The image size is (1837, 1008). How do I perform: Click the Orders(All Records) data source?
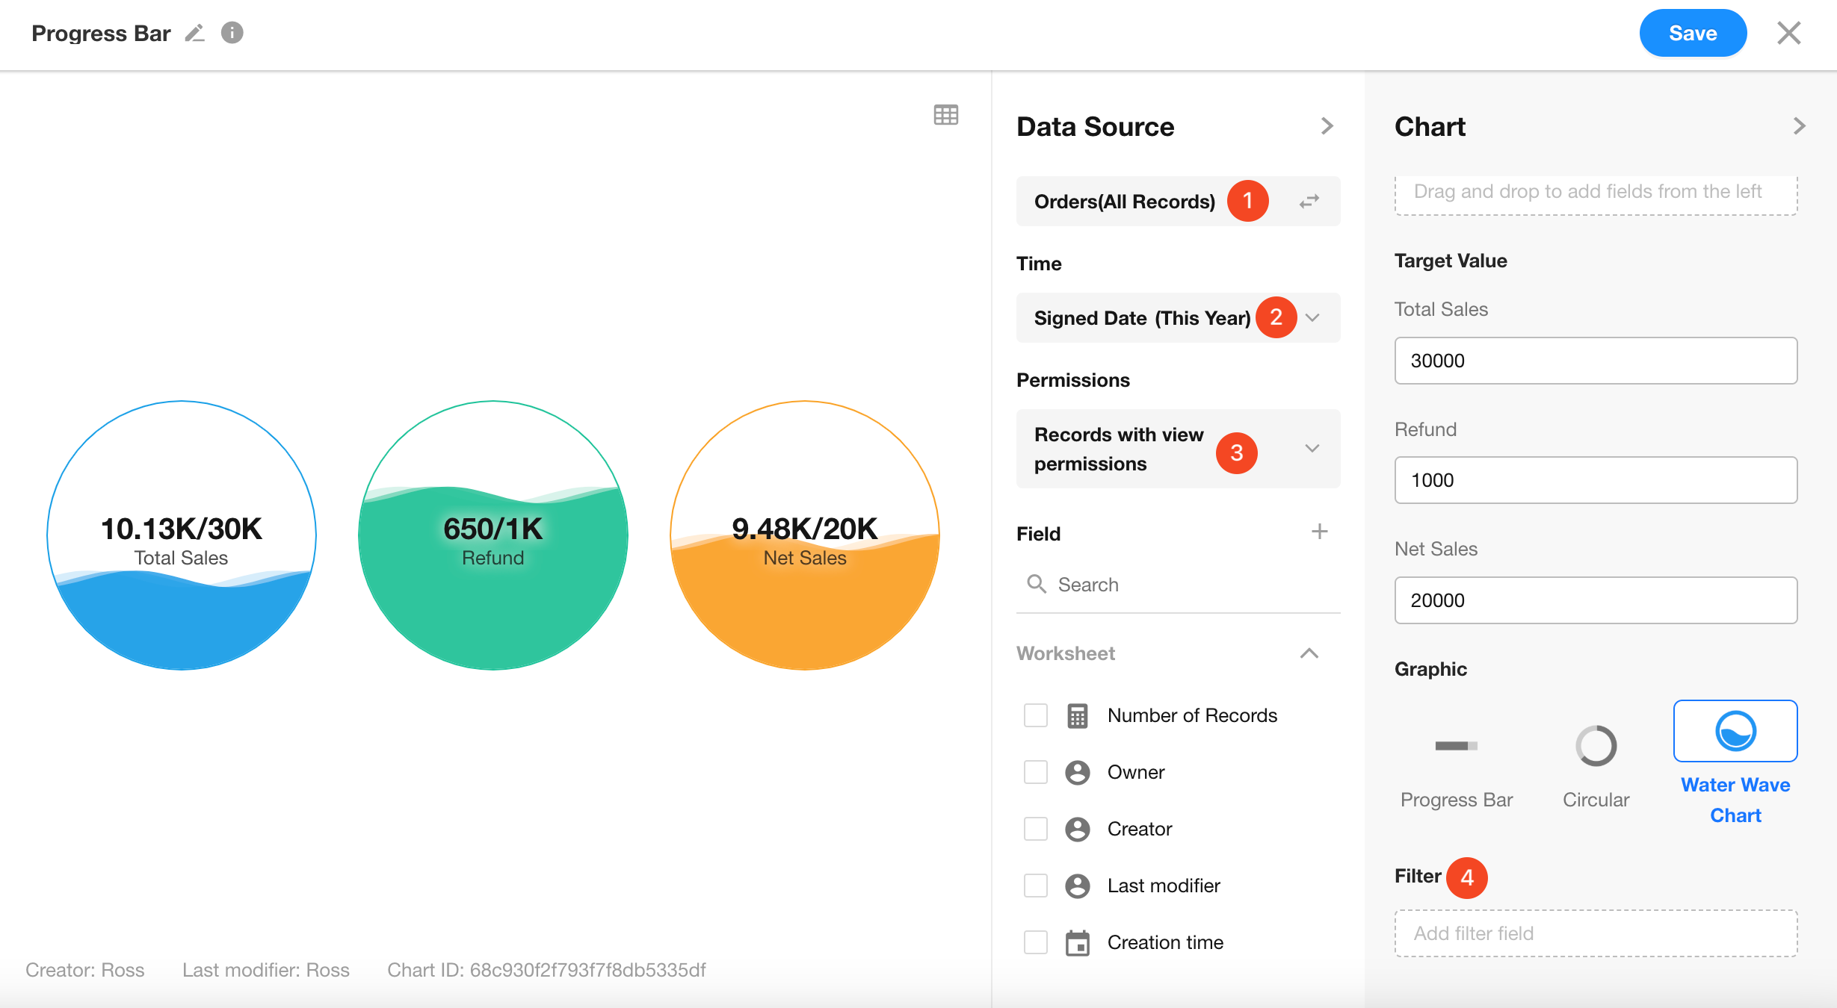pos(1124,202)
